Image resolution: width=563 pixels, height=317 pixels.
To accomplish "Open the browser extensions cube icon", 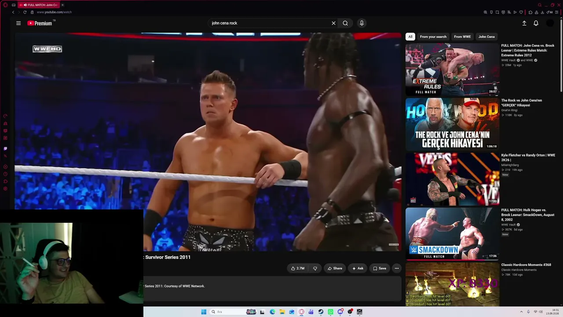I will point(530,12).
